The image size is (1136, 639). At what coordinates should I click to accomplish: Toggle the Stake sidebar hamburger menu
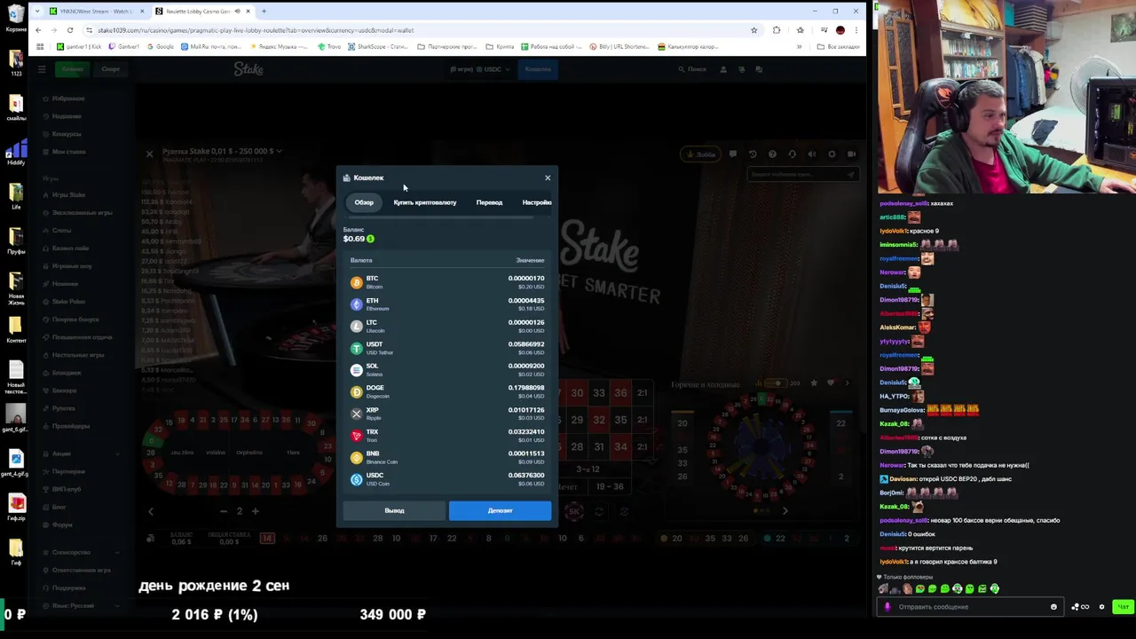[x=42, y=69]
